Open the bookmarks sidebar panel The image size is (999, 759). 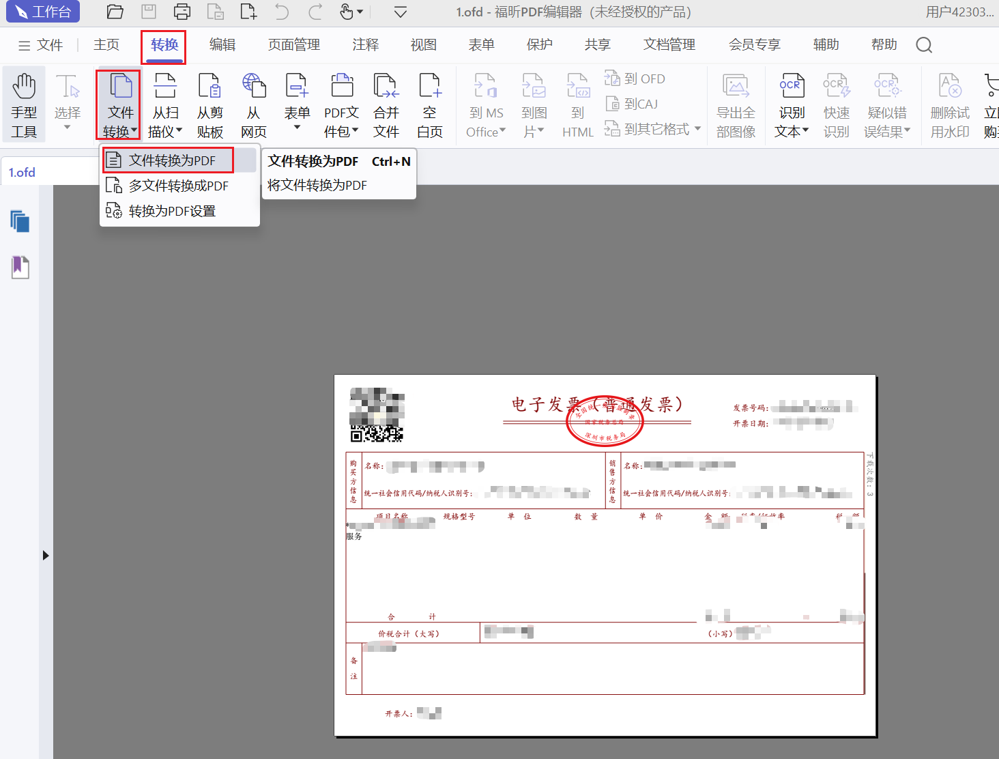(20, 268)
